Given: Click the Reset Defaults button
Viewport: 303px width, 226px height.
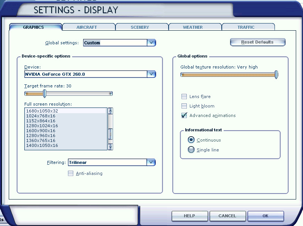Looking at the screenshot, I should (257, 42).
